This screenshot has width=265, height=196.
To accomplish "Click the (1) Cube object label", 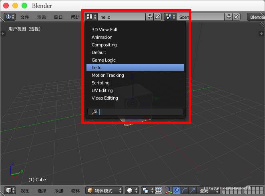I will (37, 180).
